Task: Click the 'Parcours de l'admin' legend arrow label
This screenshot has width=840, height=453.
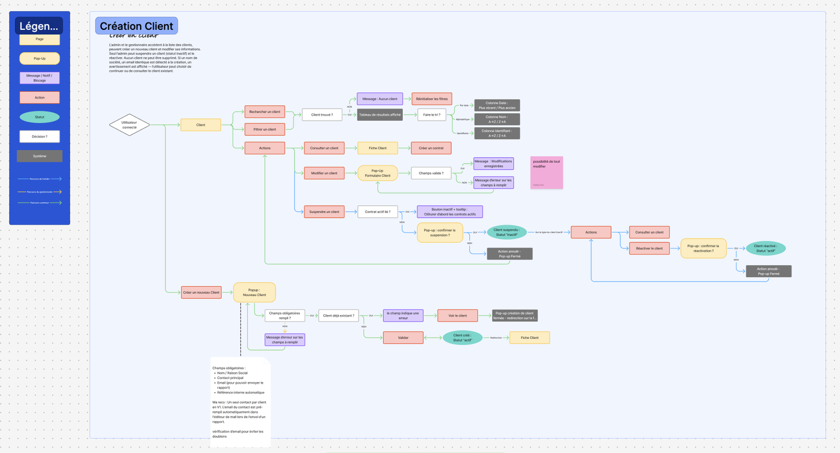Action: [x=39, y=179]
